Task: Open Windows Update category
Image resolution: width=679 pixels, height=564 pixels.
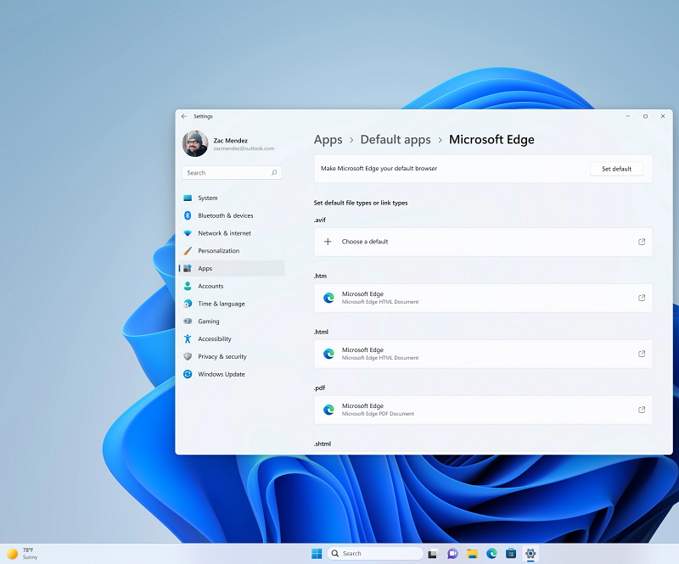Action: coord(232,374)
